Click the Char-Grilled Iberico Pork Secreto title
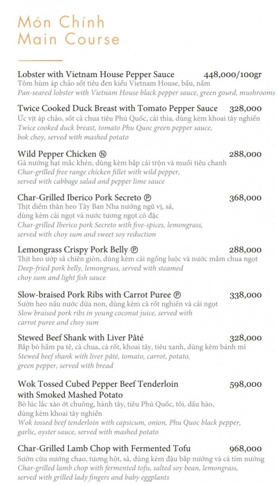The image size is (277, 485). pos(80,198)
